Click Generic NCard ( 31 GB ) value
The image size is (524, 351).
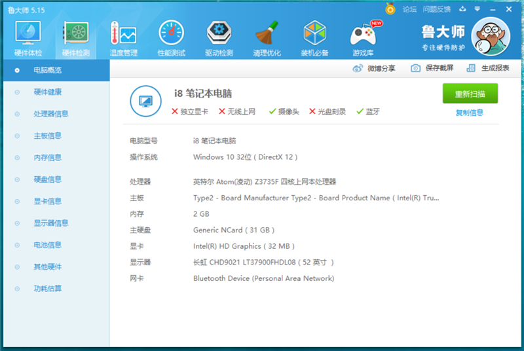[234, 230]
